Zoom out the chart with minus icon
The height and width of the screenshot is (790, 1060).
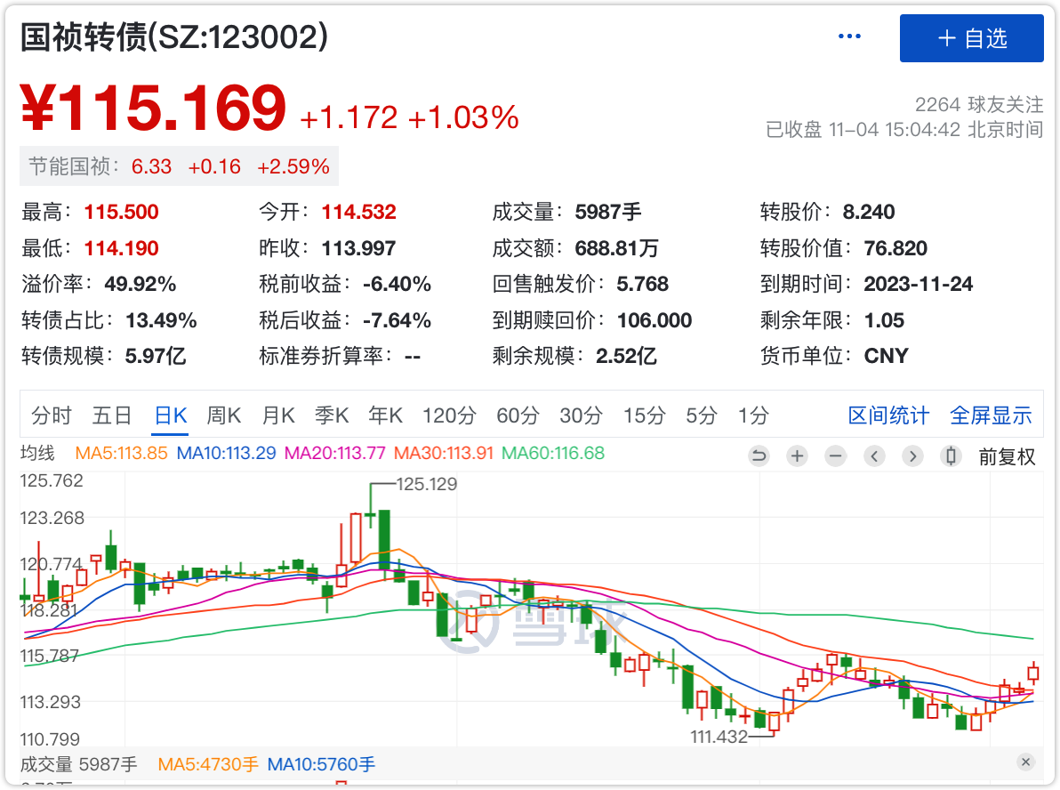pos(836,456)
